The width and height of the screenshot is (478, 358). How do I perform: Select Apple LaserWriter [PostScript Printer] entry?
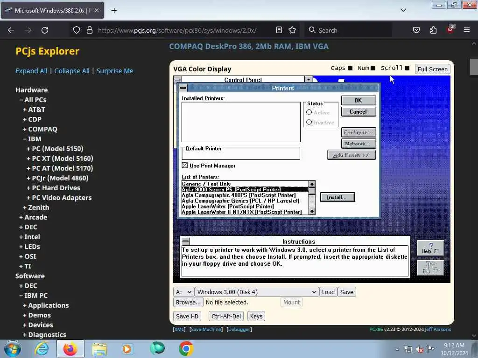pos(245,207)
